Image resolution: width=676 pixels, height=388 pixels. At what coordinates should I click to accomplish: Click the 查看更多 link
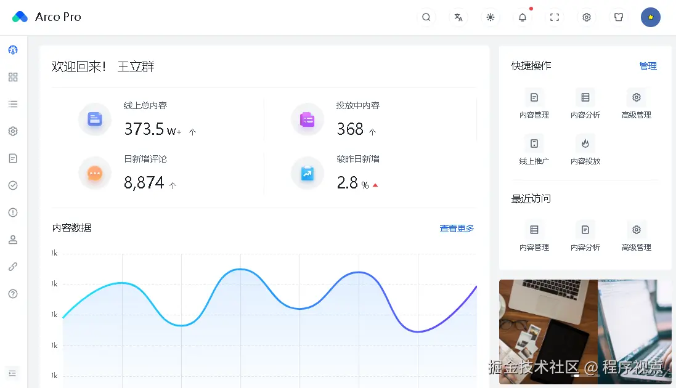(457, 228)
